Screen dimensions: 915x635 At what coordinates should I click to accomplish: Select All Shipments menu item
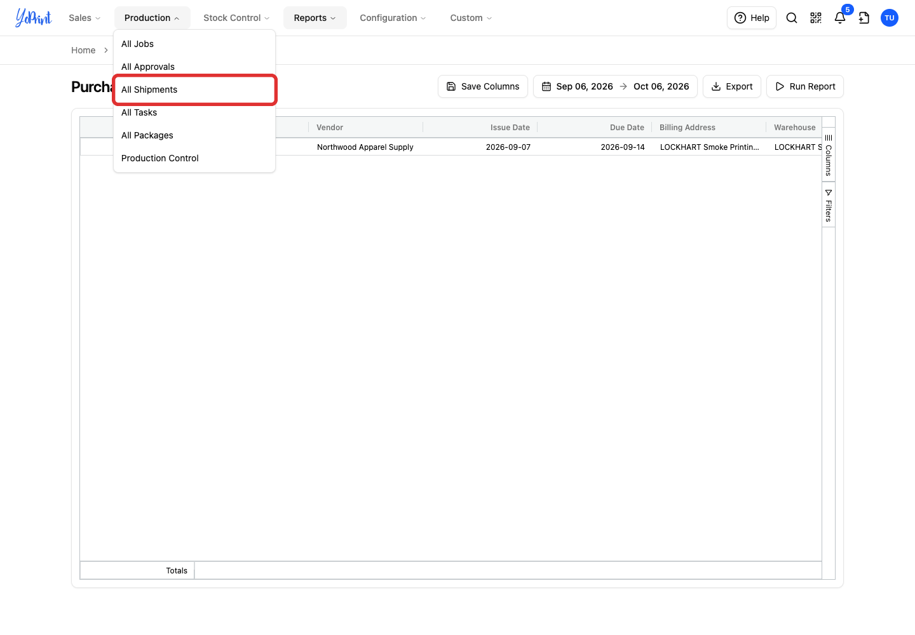coord(194,90)
